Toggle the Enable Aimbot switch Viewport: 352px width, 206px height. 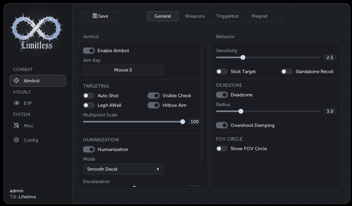[x=89, y=51]
